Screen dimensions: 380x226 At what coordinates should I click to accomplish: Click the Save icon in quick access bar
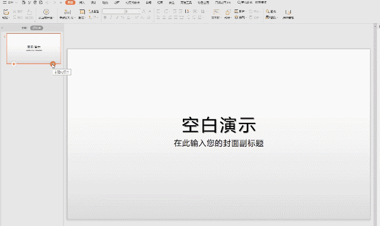[x=24, y=2]
